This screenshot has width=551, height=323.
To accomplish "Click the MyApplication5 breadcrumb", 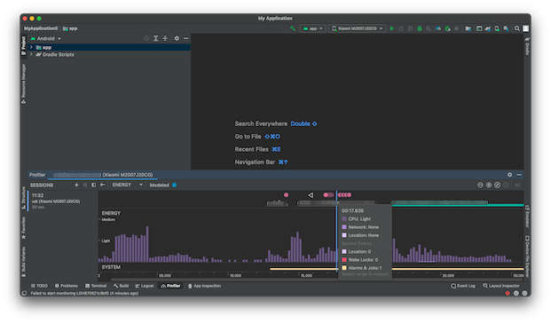I will [x=41, y=28].
